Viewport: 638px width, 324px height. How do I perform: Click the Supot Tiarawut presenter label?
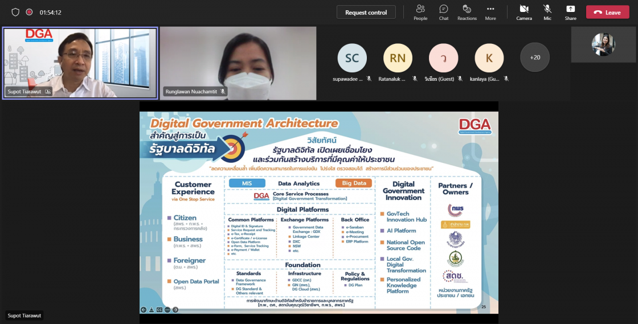tap(24, 315)
